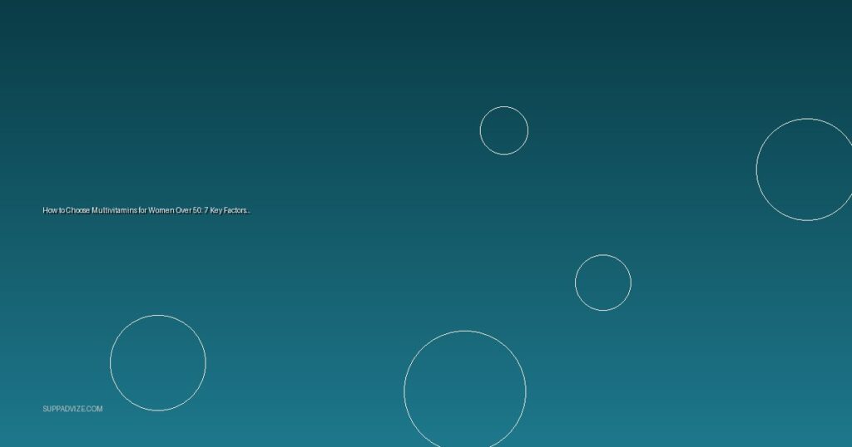The width and height of the screenshot is (852, 447).
Task: Click the trailing ellipsis after "Factors"
Action: (x=249, y=211)
